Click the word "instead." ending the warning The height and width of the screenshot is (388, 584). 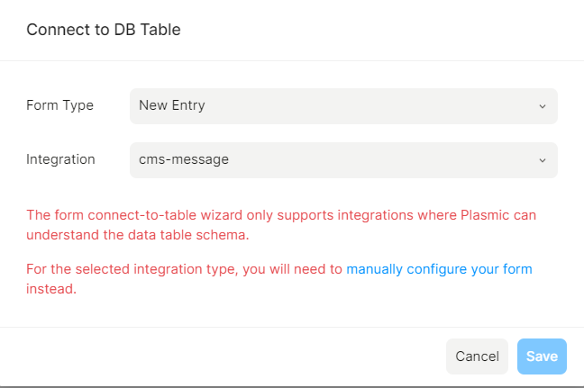(x=51, y=289)
